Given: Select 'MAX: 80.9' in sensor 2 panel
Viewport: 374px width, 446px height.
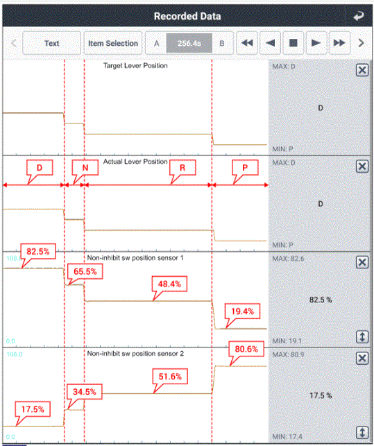Looking at the screenshot, I should pyautogui.click(x=288, y=354).
